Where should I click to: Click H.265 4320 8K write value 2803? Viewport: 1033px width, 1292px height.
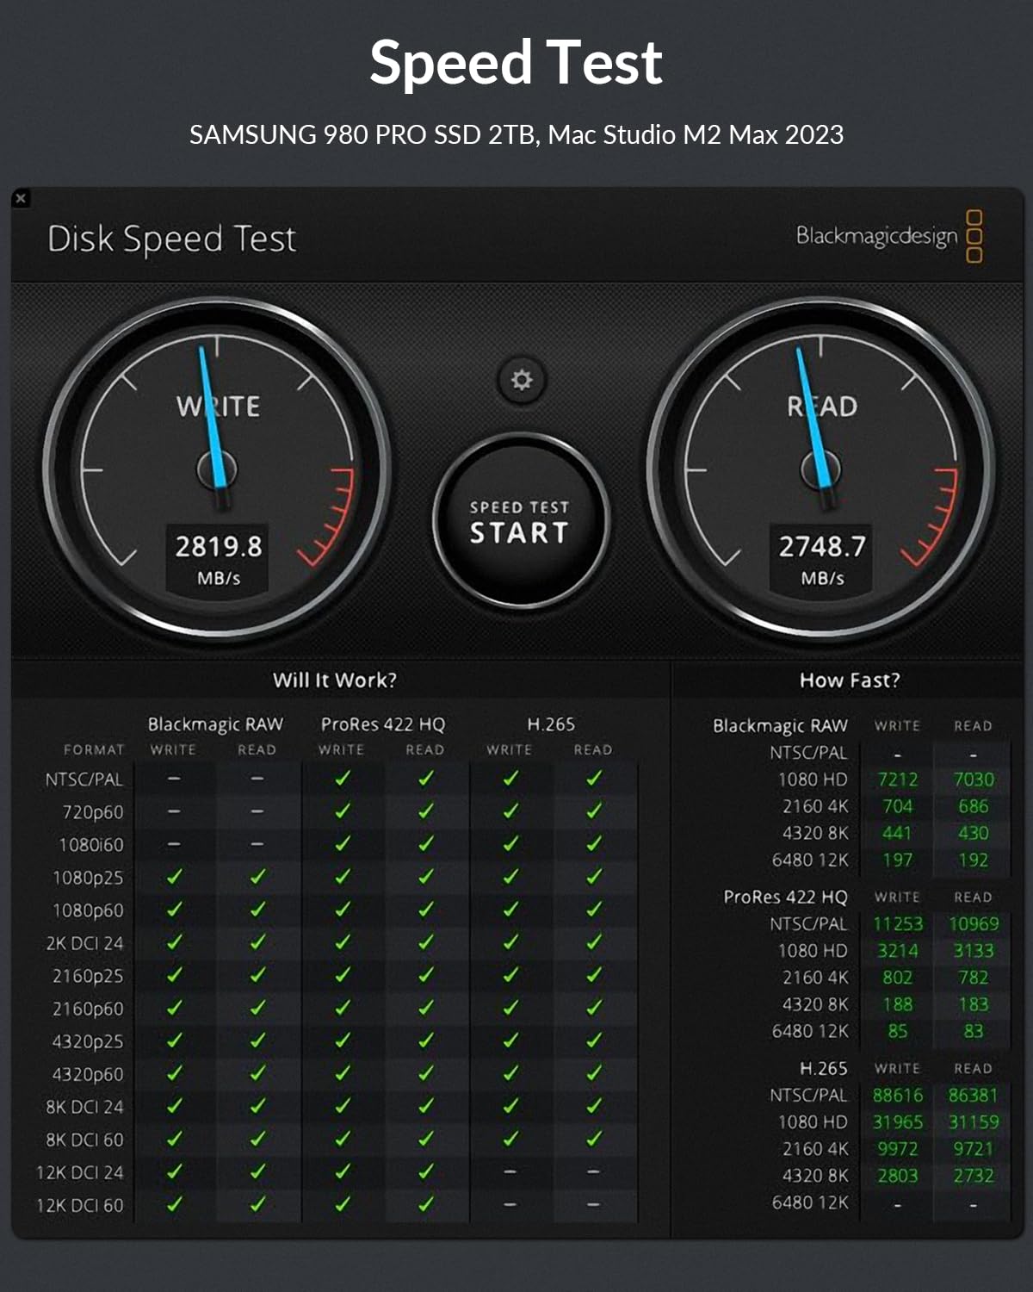898,1176
